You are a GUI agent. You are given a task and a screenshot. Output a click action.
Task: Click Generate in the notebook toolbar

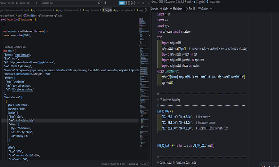pyautogui.click(x=154, y=9)
